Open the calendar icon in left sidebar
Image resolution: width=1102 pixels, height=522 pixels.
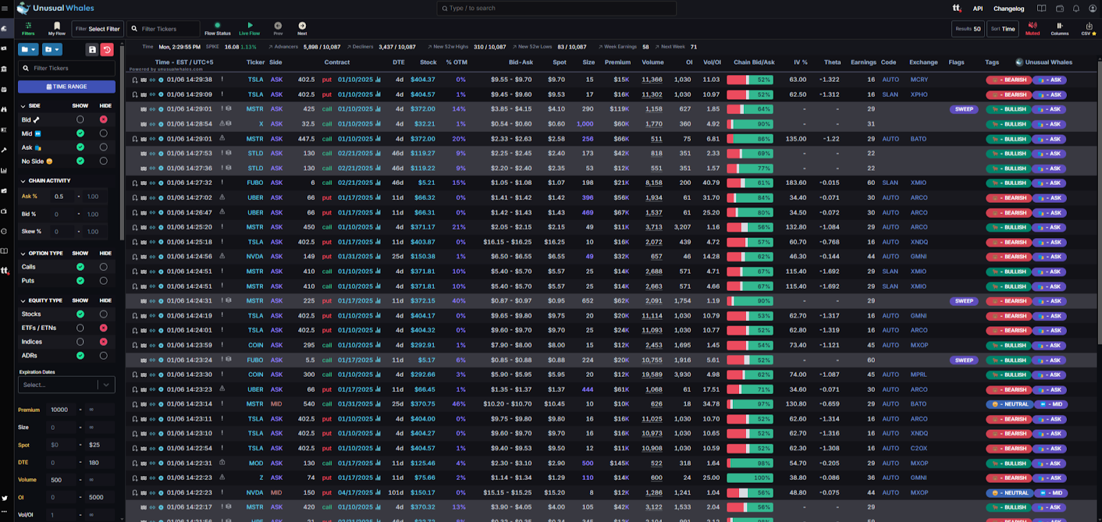click(x=4, y=89)
